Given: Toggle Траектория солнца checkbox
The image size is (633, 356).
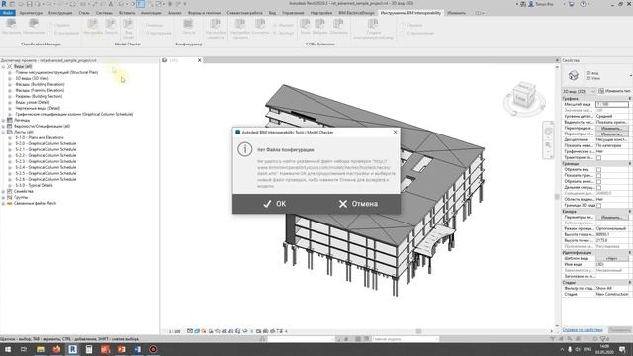Looking at the screenshot, I should point(598,158).
